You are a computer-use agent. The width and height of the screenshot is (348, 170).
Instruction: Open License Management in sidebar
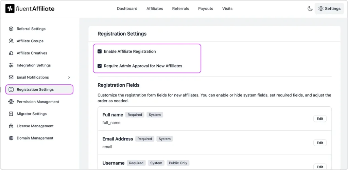[x=35, y=126]
